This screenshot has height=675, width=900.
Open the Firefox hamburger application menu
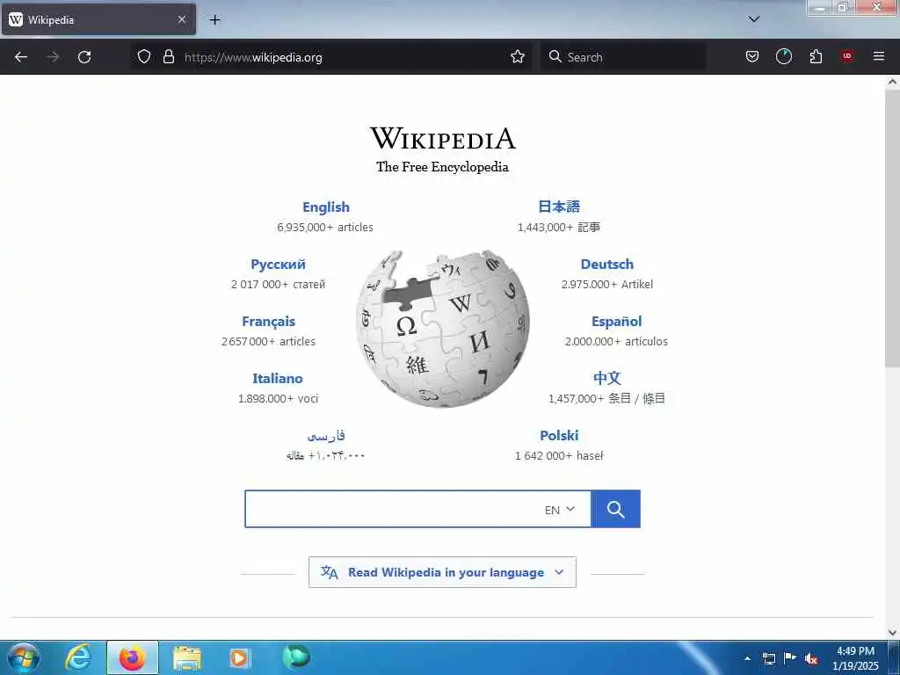(878, 56)
